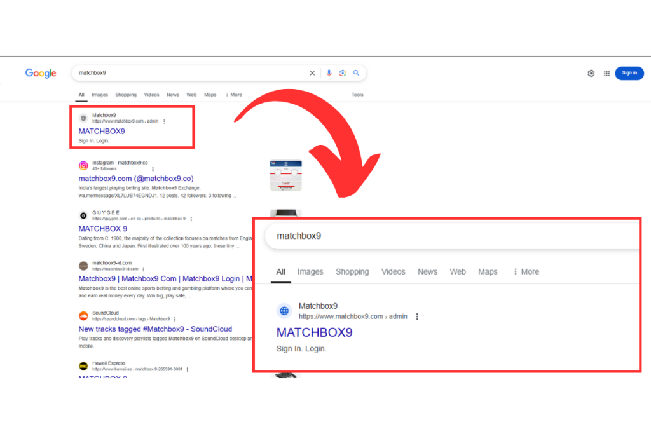The width and height of the screenshot is (651, 434).
Task: Click the Instagram favicon in the results
Action: [x=83, y=166]
